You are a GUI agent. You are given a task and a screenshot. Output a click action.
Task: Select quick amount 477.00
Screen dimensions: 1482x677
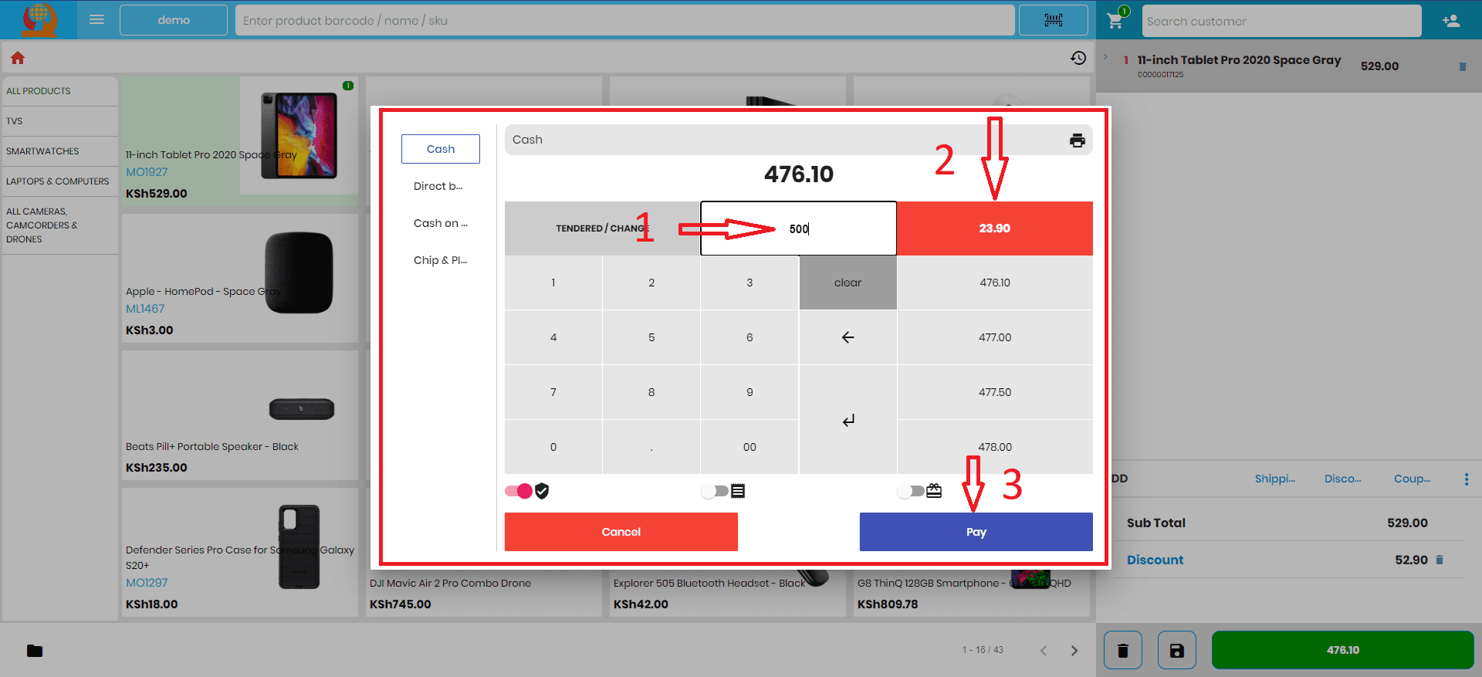click(x=995, y=337)
